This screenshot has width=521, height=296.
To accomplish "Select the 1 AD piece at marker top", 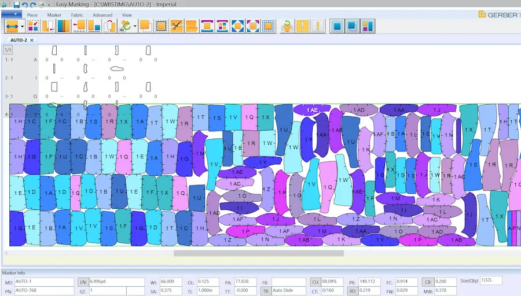I will (359, 110).
